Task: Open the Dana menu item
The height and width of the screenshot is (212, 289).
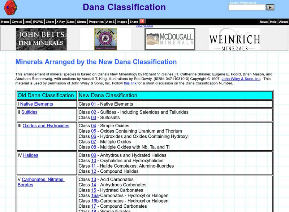Action: 71,22
